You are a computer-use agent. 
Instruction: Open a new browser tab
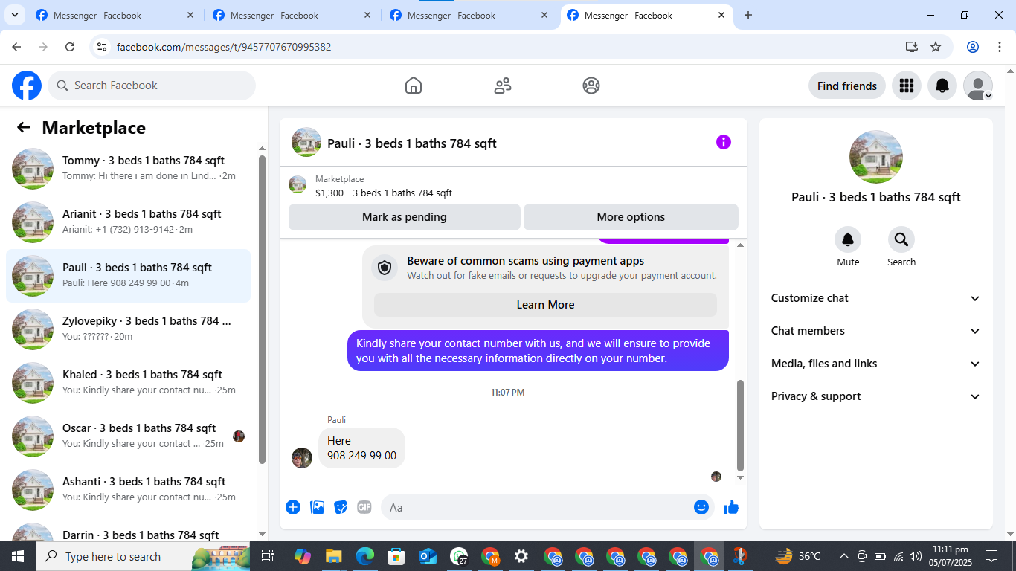748,15
